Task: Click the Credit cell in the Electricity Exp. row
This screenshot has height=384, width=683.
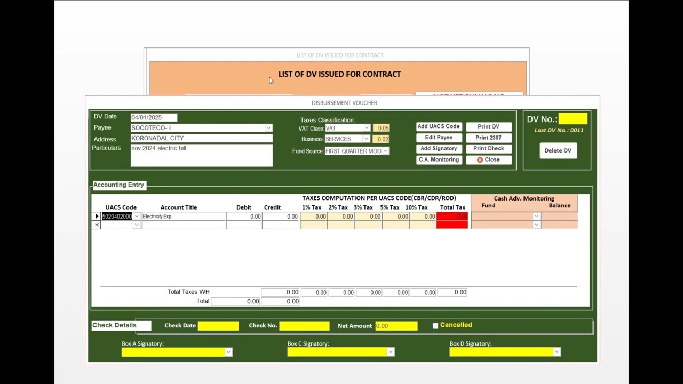Action: (281, 217)
